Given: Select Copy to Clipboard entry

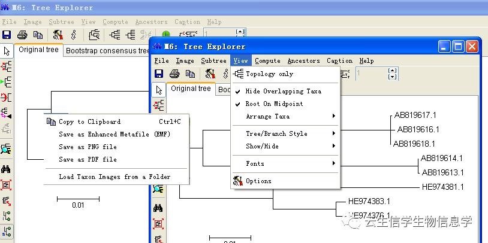Looking at the screenshot, I should [x=89, y=121].
